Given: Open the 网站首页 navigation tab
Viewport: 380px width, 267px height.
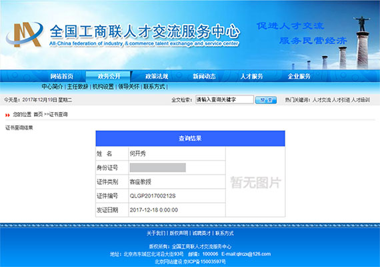Looking at the screenshot, I should [x=62, y=76].
